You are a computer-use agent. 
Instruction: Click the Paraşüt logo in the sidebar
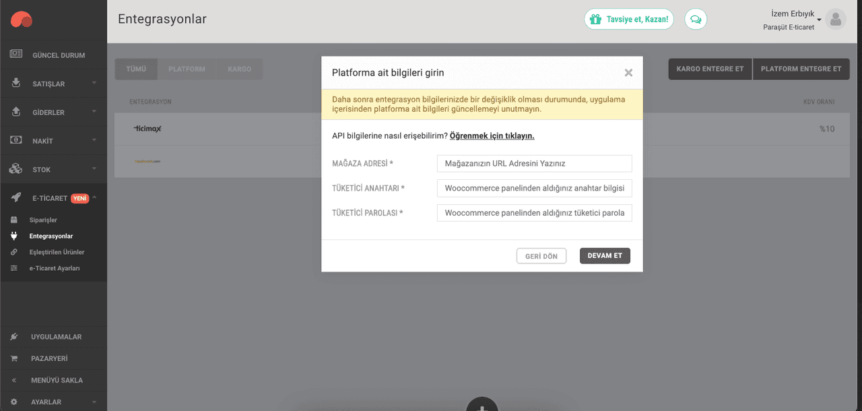pyautogui.click(x=21, y=20)
